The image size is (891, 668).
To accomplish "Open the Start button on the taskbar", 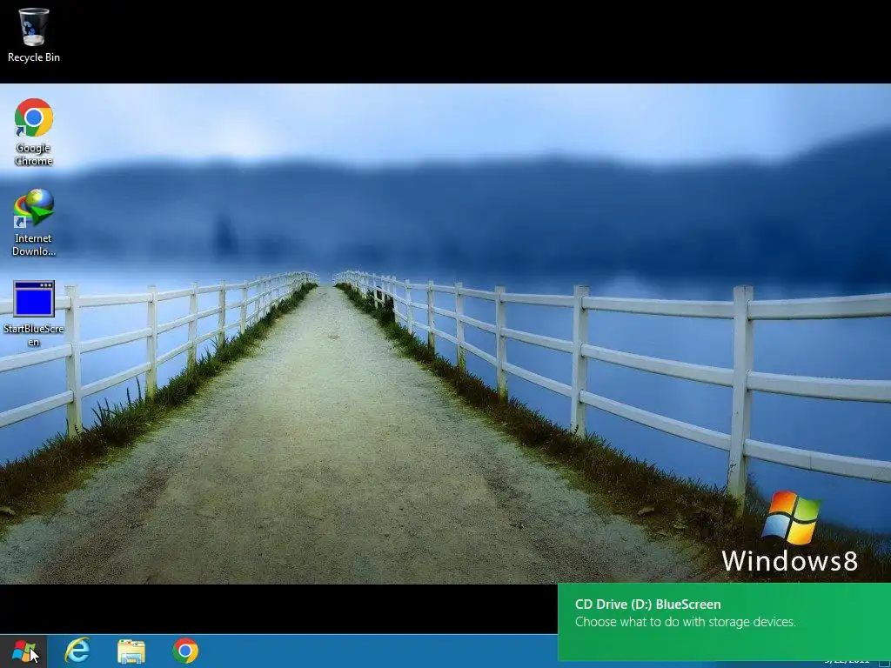I will (23, 651).
